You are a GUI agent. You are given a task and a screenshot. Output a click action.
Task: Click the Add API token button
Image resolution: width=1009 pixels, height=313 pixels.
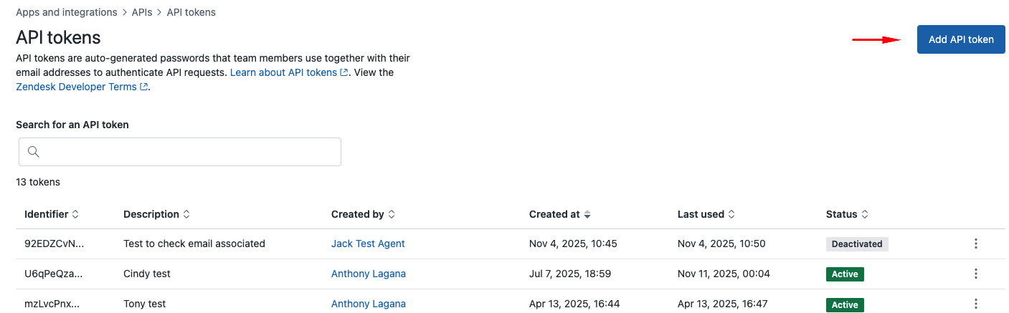coord(961,39)
